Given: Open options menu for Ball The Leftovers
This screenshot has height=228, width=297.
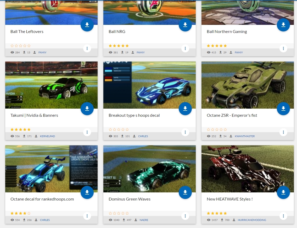Looking at the screenshot, I should 87,48.
